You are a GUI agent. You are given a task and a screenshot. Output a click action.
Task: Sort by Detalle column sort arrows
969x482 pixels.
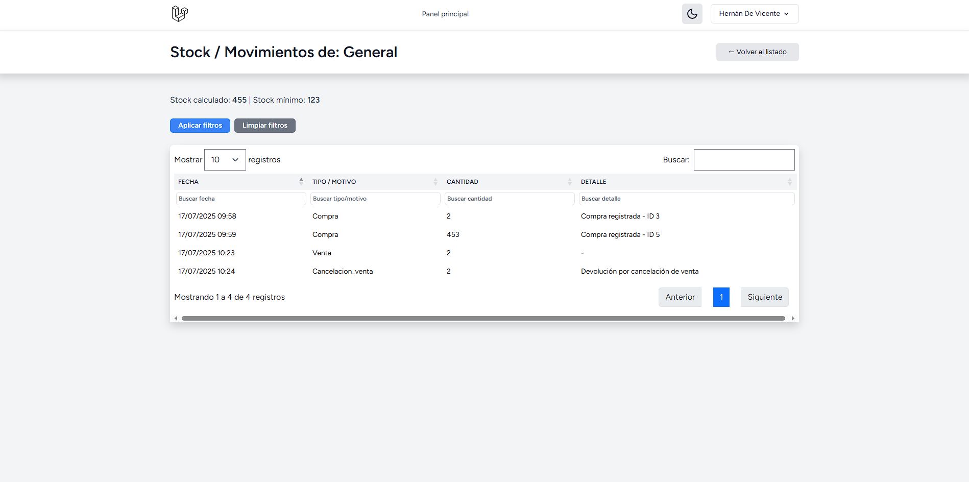tap(789, 182)
